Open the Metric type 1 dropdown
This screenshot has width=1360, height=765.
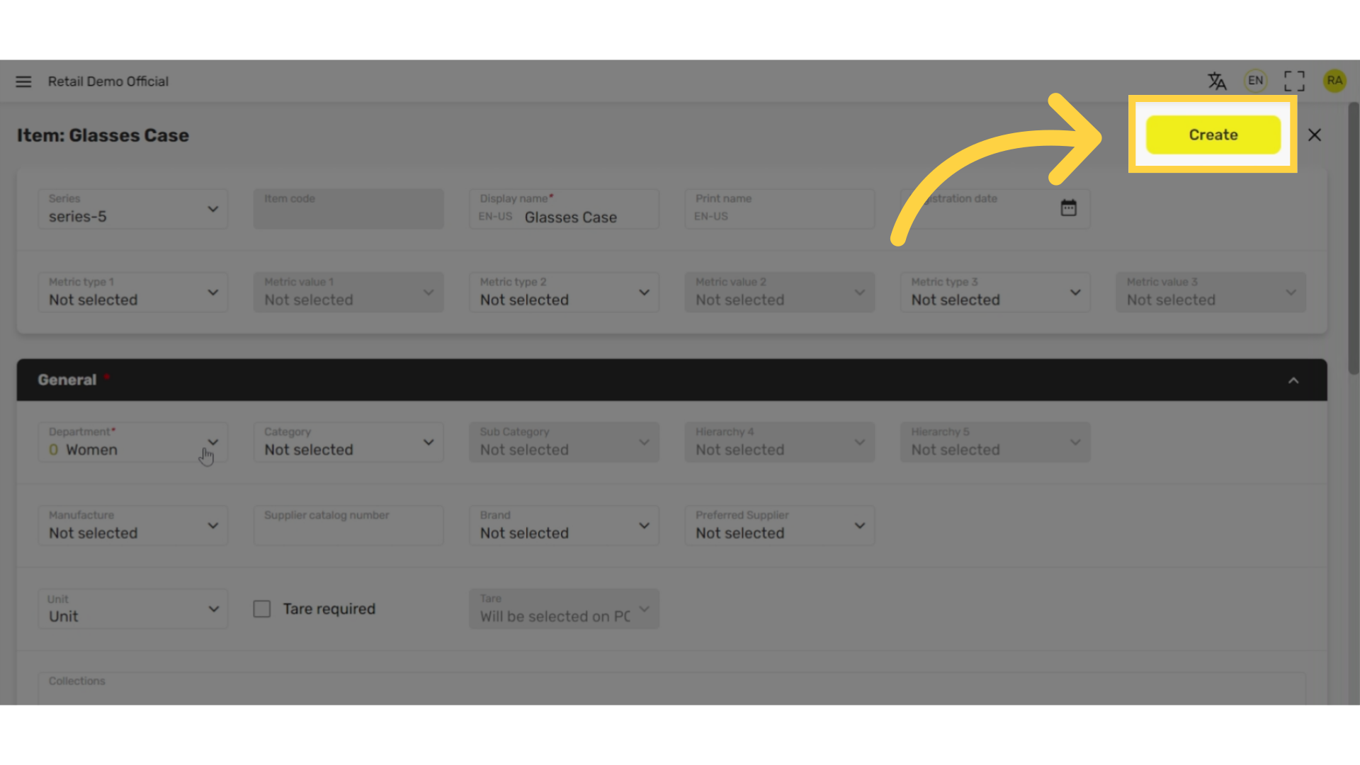click(133, 293)
